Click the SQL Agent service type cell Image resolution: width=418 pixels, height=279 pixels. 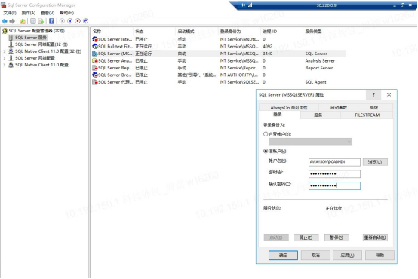[x=315, y=82]
